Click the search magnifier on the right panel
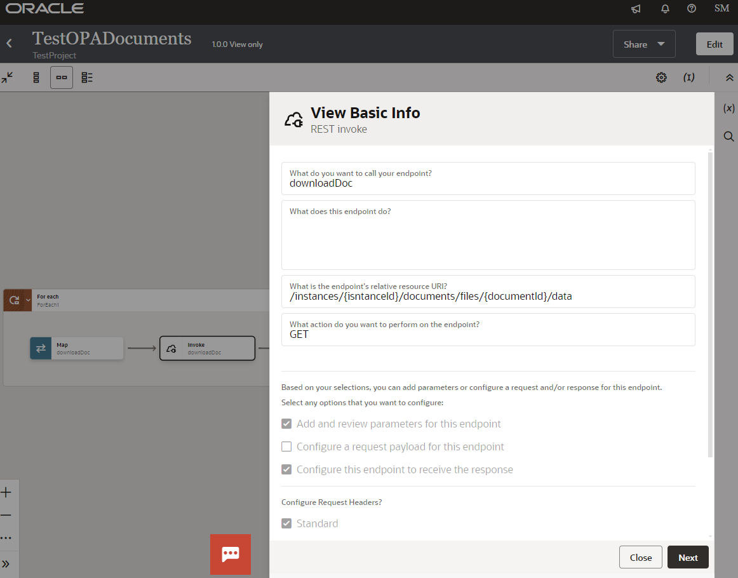This screenshot has height=578, width=738. coord(728,136)
